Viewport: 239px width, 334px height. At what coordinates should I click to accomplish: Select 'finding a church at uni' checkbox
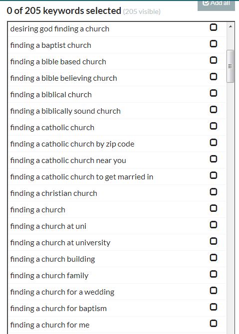[214, 225]
